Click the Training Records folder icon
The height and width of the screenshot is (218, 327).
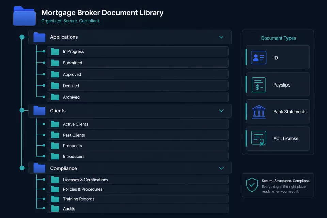pyautogui.click(x=55, y=199)
